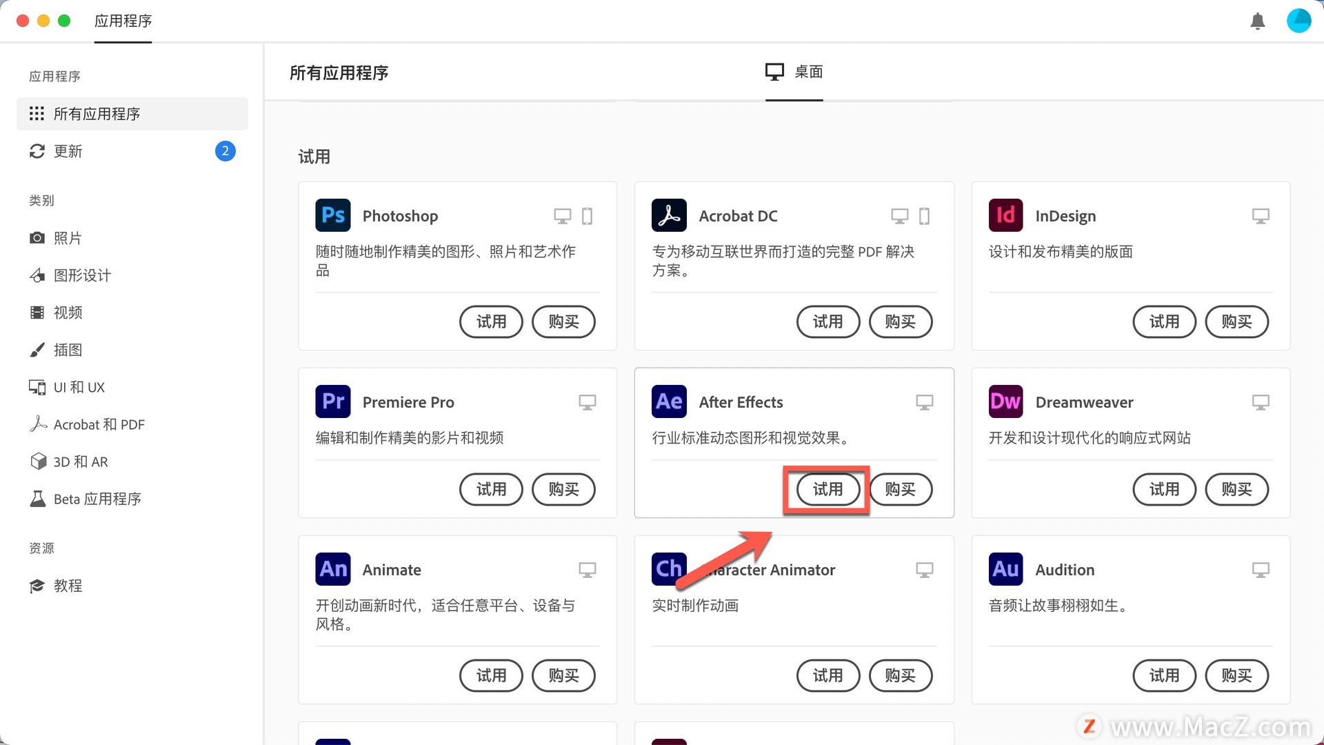Click 试用 for Audition
The image size is (1324, 745).
tap(1164, 676)
